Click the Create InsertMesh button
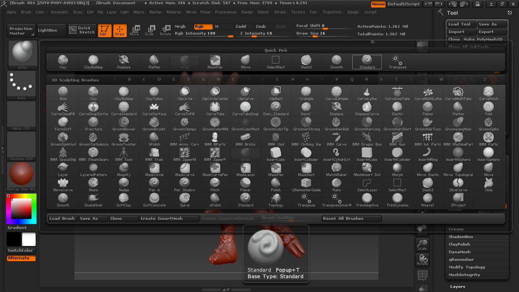 169,219
